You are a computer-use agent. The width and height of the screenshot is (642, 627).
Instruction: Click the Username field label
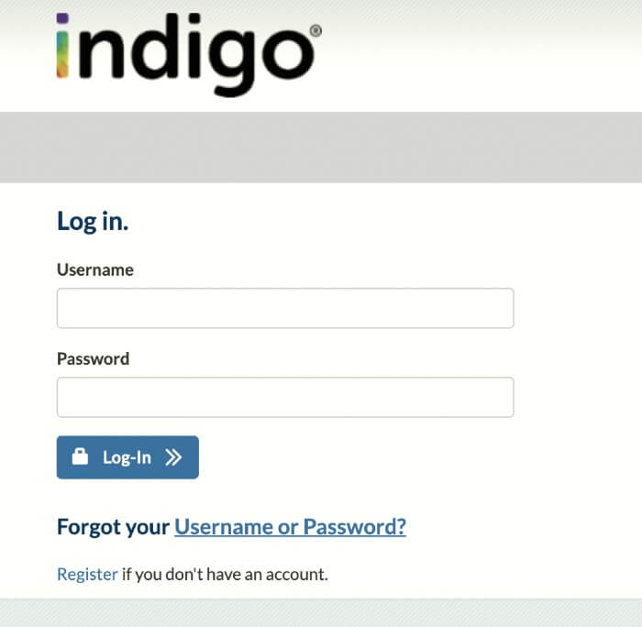[x=95, y=270]
